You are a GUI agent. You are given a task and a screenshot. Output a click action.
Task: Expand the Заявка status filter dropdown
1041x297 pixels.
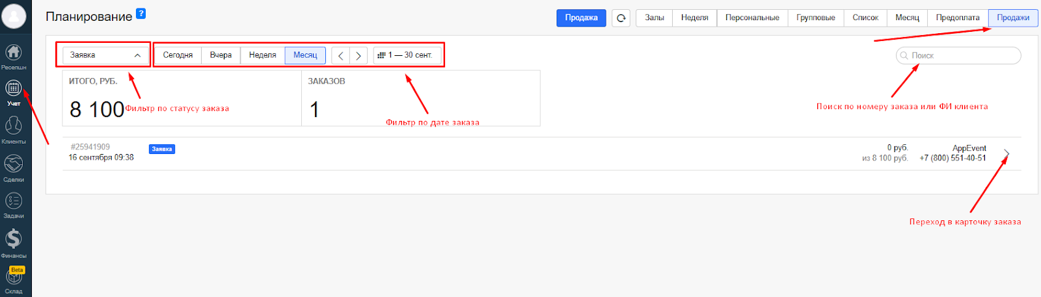104,55
